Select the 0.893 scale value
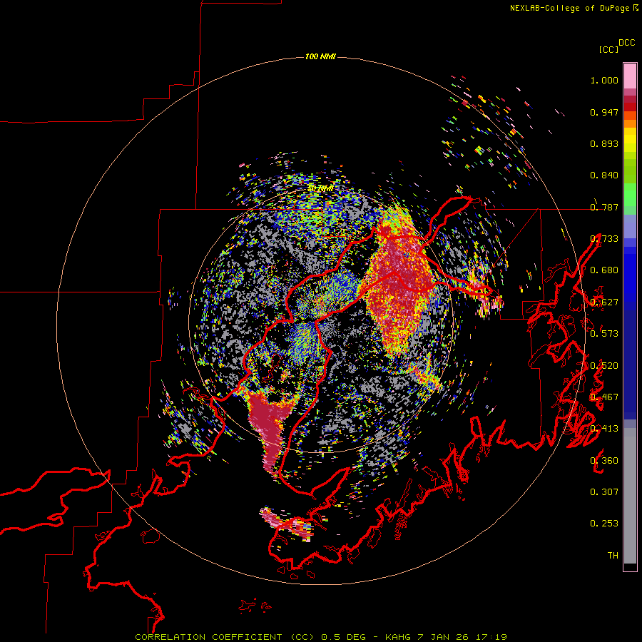Viewport: 642px width, 642px height. [604, 143]
